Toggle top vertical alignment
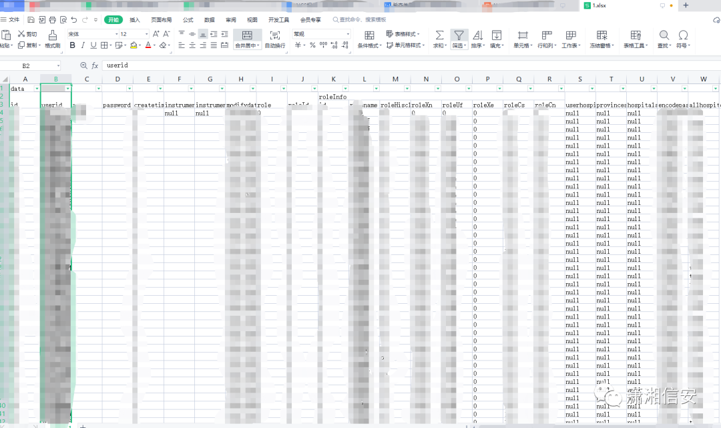 [x=182, y=34]
